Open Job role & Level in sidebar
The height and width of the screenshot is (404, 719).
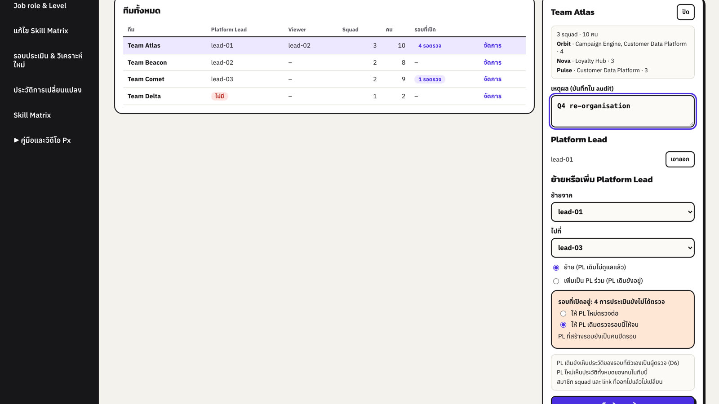click(x=40, y=6)
